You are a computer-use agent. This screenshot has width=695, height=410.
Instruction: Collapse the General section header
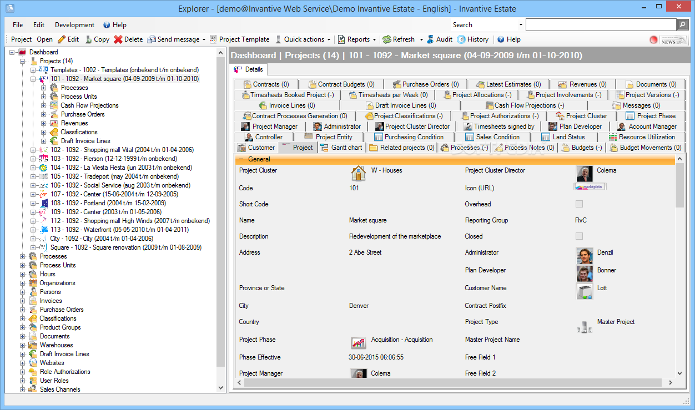pos(241,159)
